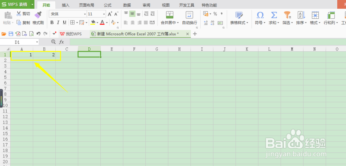Click the draw border pencil-grid icon
This screenshot has width=346, height=166.
coord(82,22)
